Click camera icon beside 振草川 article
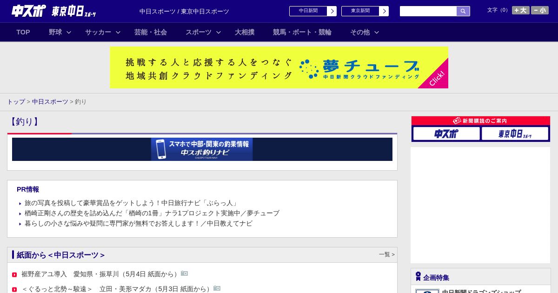 185,273
